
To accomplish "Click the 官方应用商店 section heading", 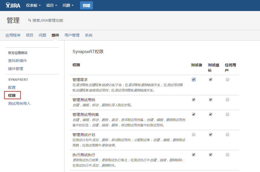I will pyautogui.click(x=18, y=53).
